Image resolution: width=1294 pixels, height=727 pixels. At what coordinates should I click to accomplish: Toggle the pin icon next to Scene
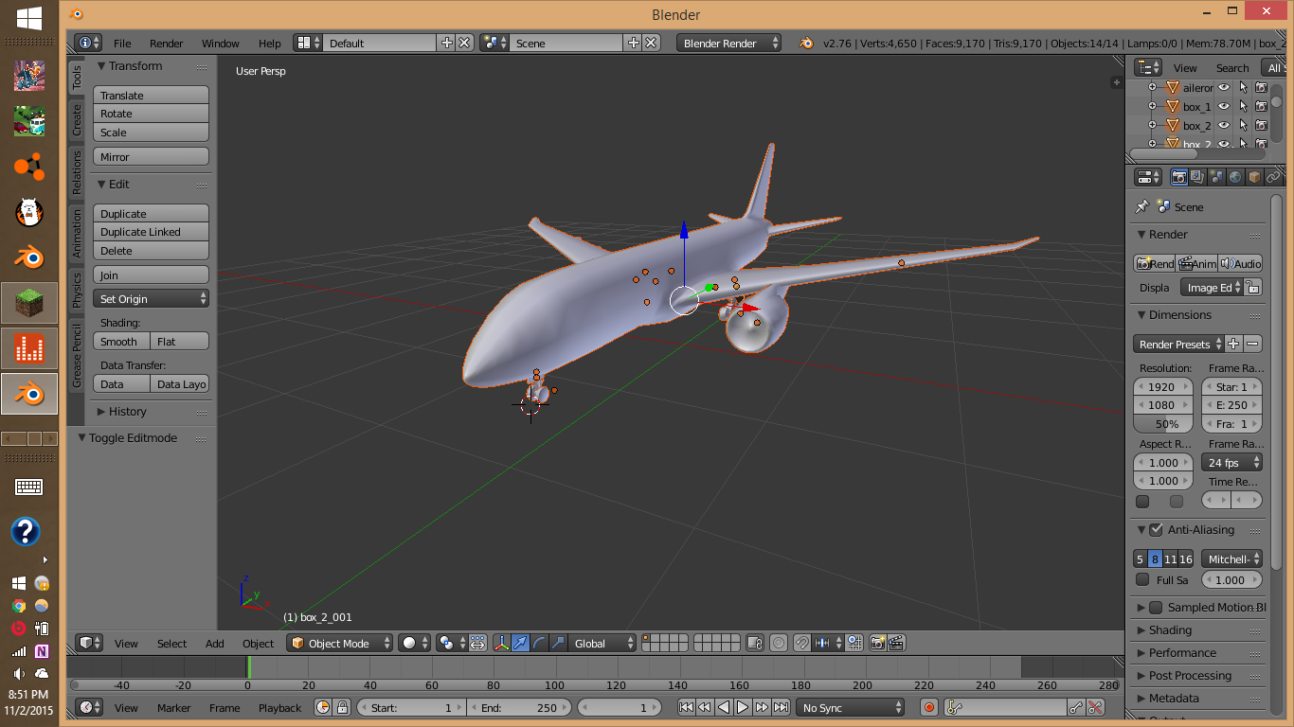tap(1142, 206)
